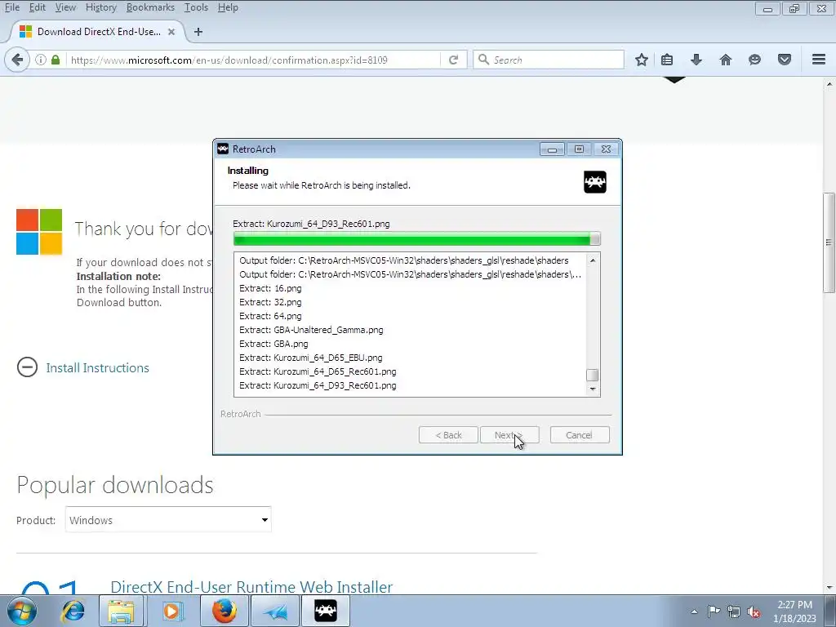Click the green installation progress bar
This screenshot has width=836, height=627.
point(417,238)
